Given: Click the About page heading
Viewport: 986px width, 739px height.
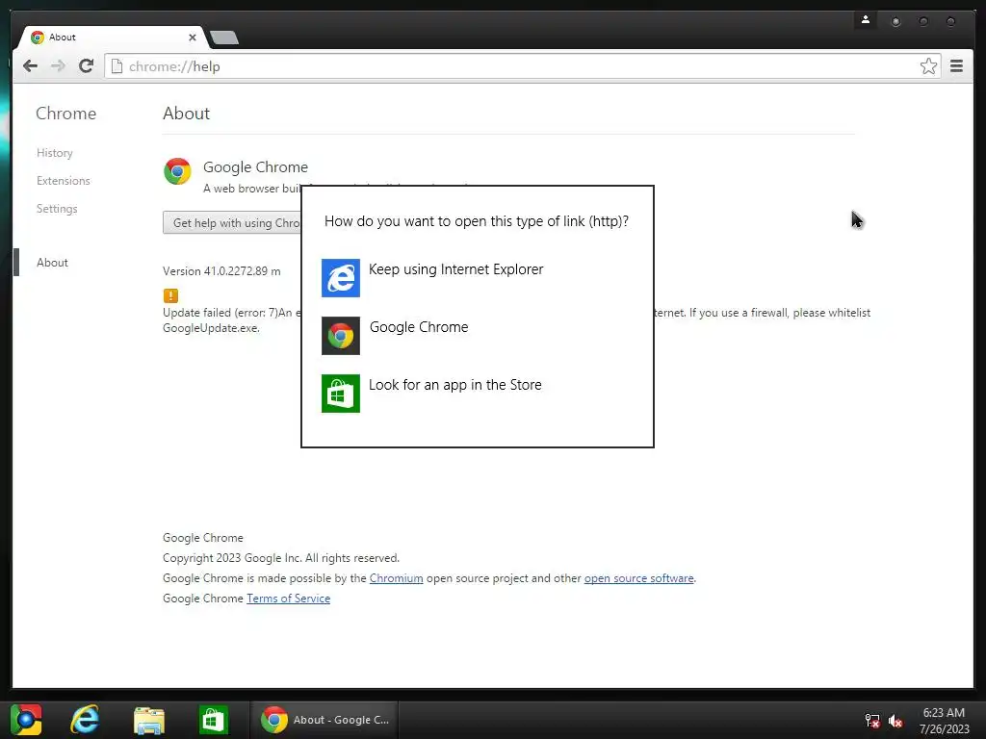Looking at the screenshot, I should pyautogui.click(x=186, y=114).
